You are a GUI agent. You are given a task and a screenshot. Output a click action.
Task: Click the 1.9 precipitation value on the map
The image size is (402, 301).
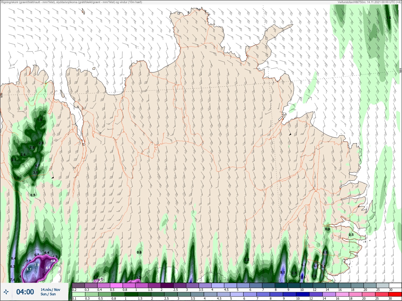tap(40, 120)
